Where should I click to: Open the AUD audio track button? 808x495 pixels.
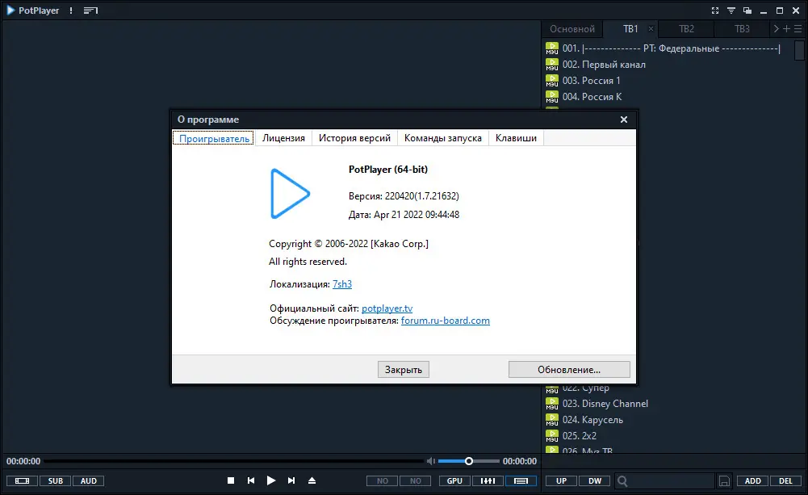[89, 481]
